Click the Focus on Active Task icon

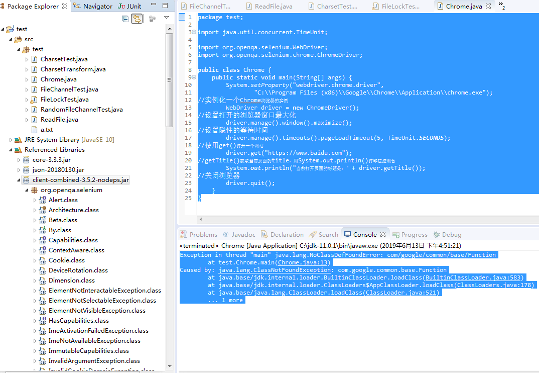click(x=152, y=19)
